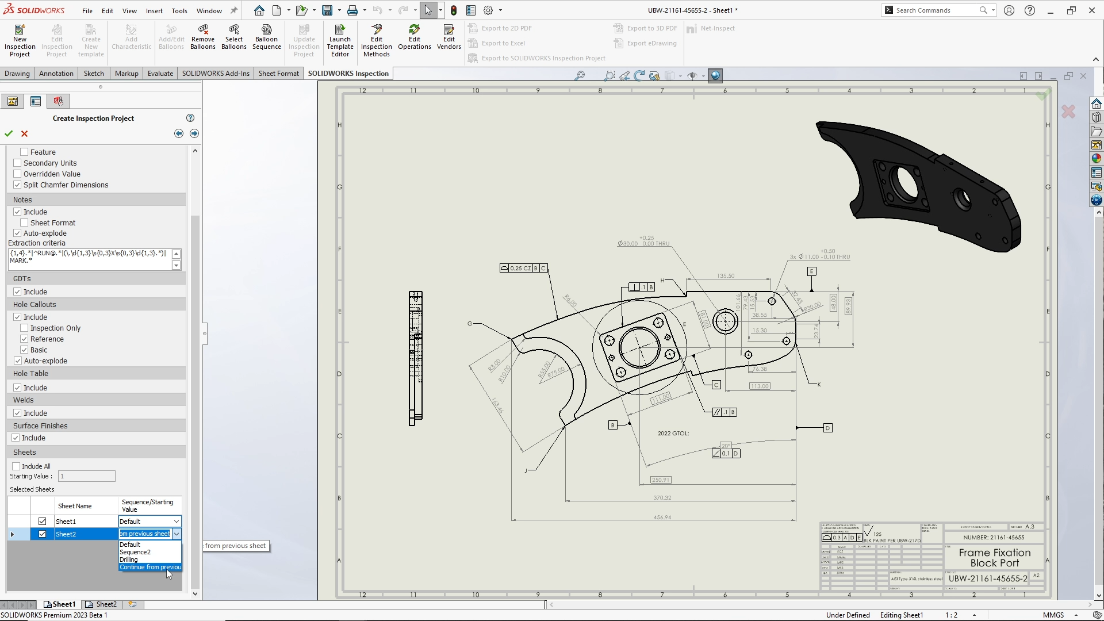Uncheck Split Chamfer Dimensions
This screenshot has width=1104, height=621.
click(17, 185)
